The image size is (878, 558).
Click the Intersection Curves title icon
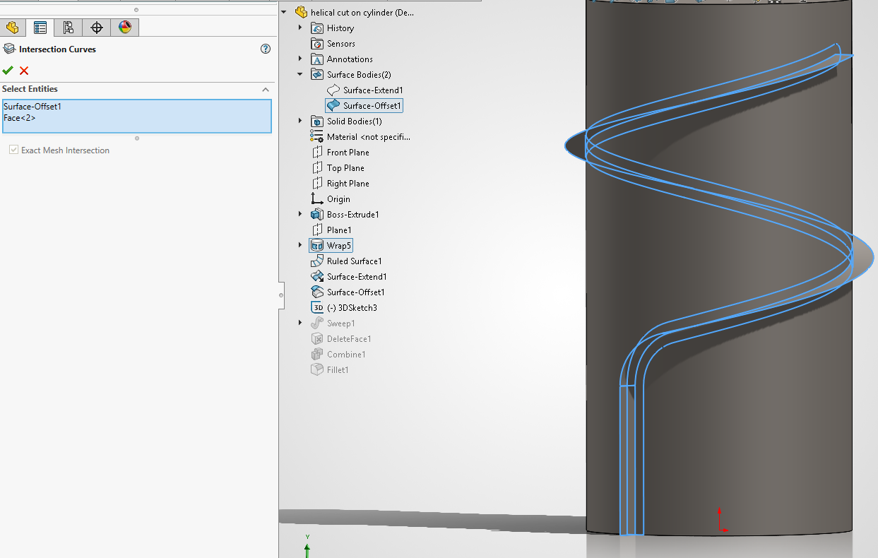point(8,49)
